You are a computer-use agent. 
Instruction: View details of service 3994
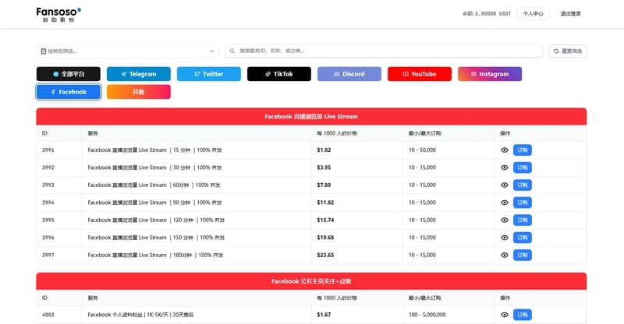(504, 202)
